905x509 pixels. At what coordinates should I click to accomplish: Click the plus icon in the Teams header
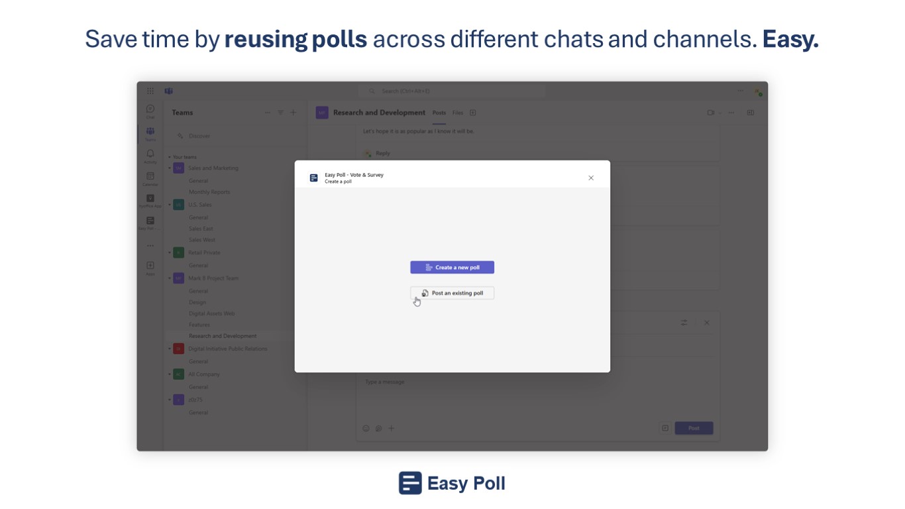coord(293,113)
